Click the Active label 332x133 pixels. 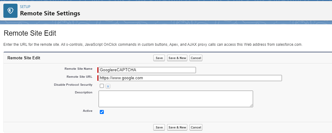click(88, 111)
